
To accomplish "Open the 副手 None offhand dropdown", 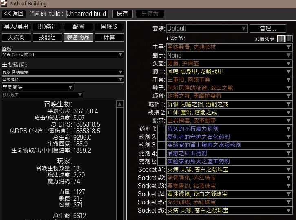I will pyautogui.click(x=230, y=56).
